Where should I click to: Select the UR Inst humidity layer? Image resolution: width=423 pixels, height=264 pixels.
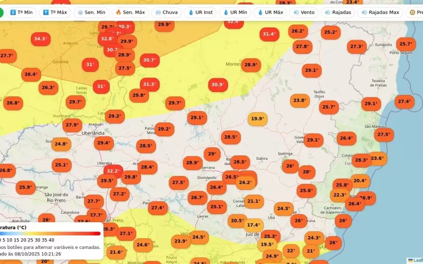[200, 12]
